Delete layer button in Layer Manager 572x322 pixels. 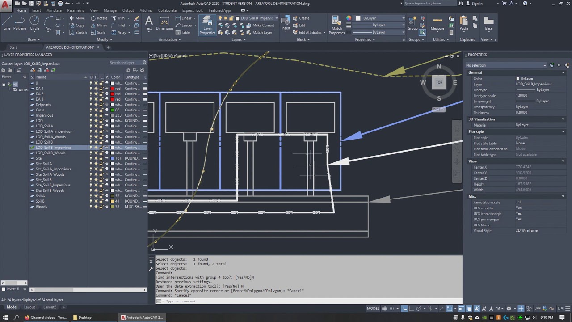46,70
